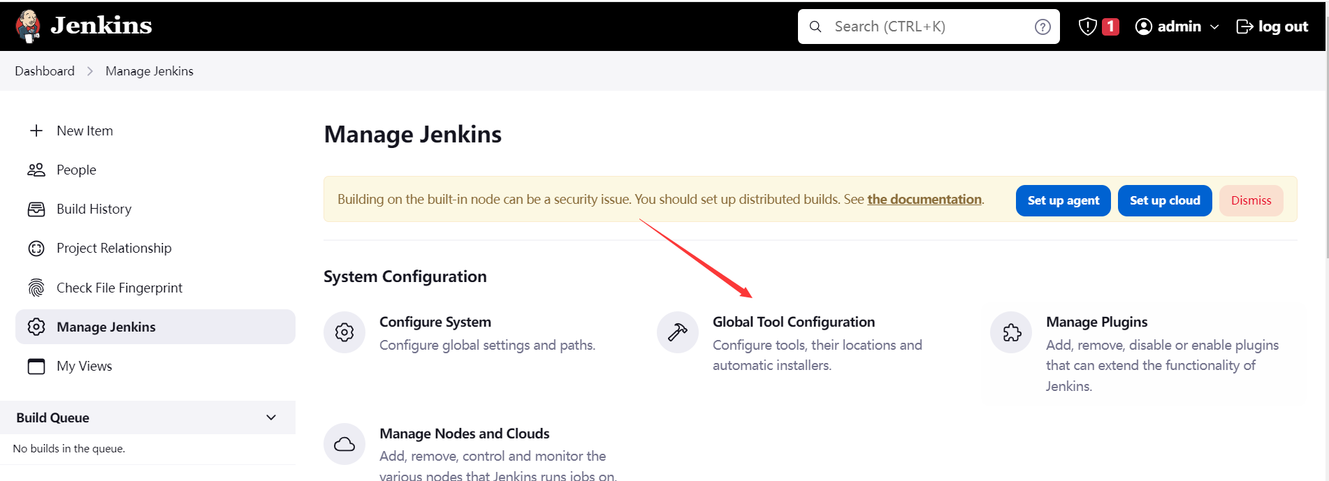Open the security warnings shield icon
This screenshot has width=1329, height=481.
1087,27
